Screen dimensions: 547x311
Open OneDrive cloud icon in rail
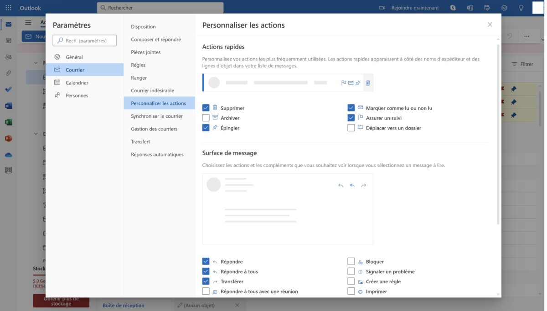pyautogui.click(x=8, y=155)
